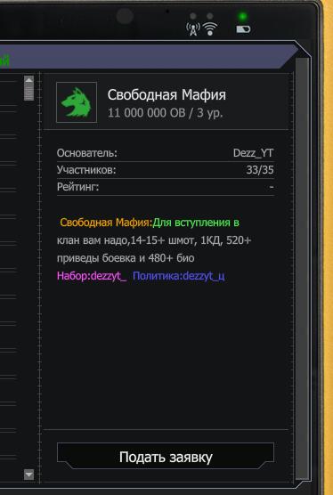The image size is (333, 495).
Task: Click the Основатель: label
Action: pos(86,153)
